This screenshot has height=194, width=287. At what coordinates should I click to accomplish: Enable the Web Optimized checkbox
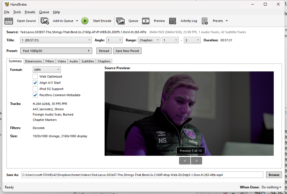(x=35, y=76)
